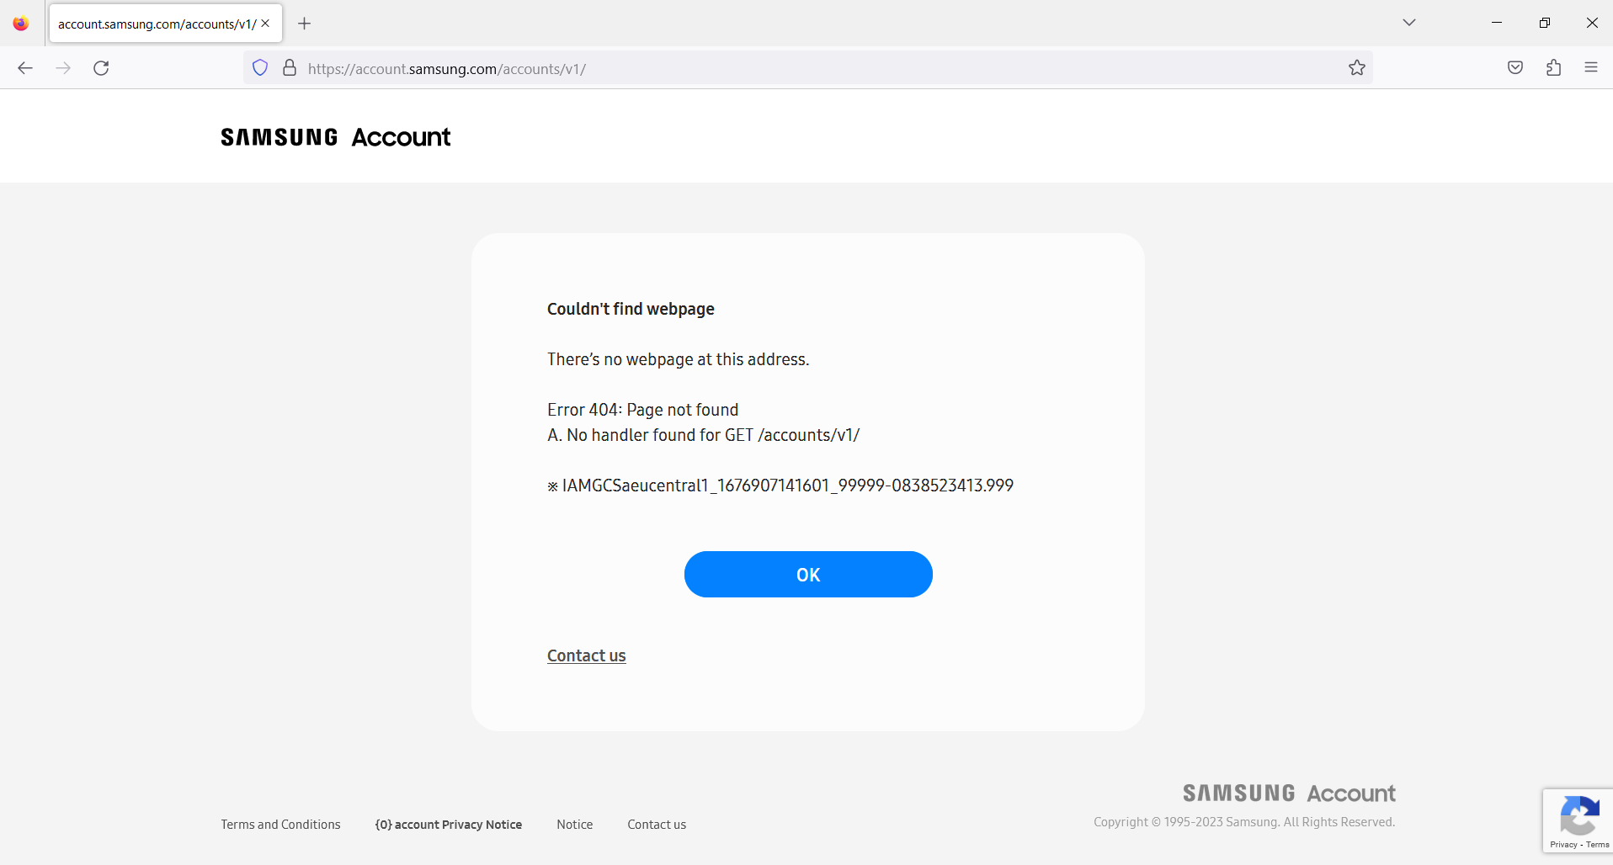Save the page to Pocket
Screen dimensions: 1613x865
coord(1515,67)
